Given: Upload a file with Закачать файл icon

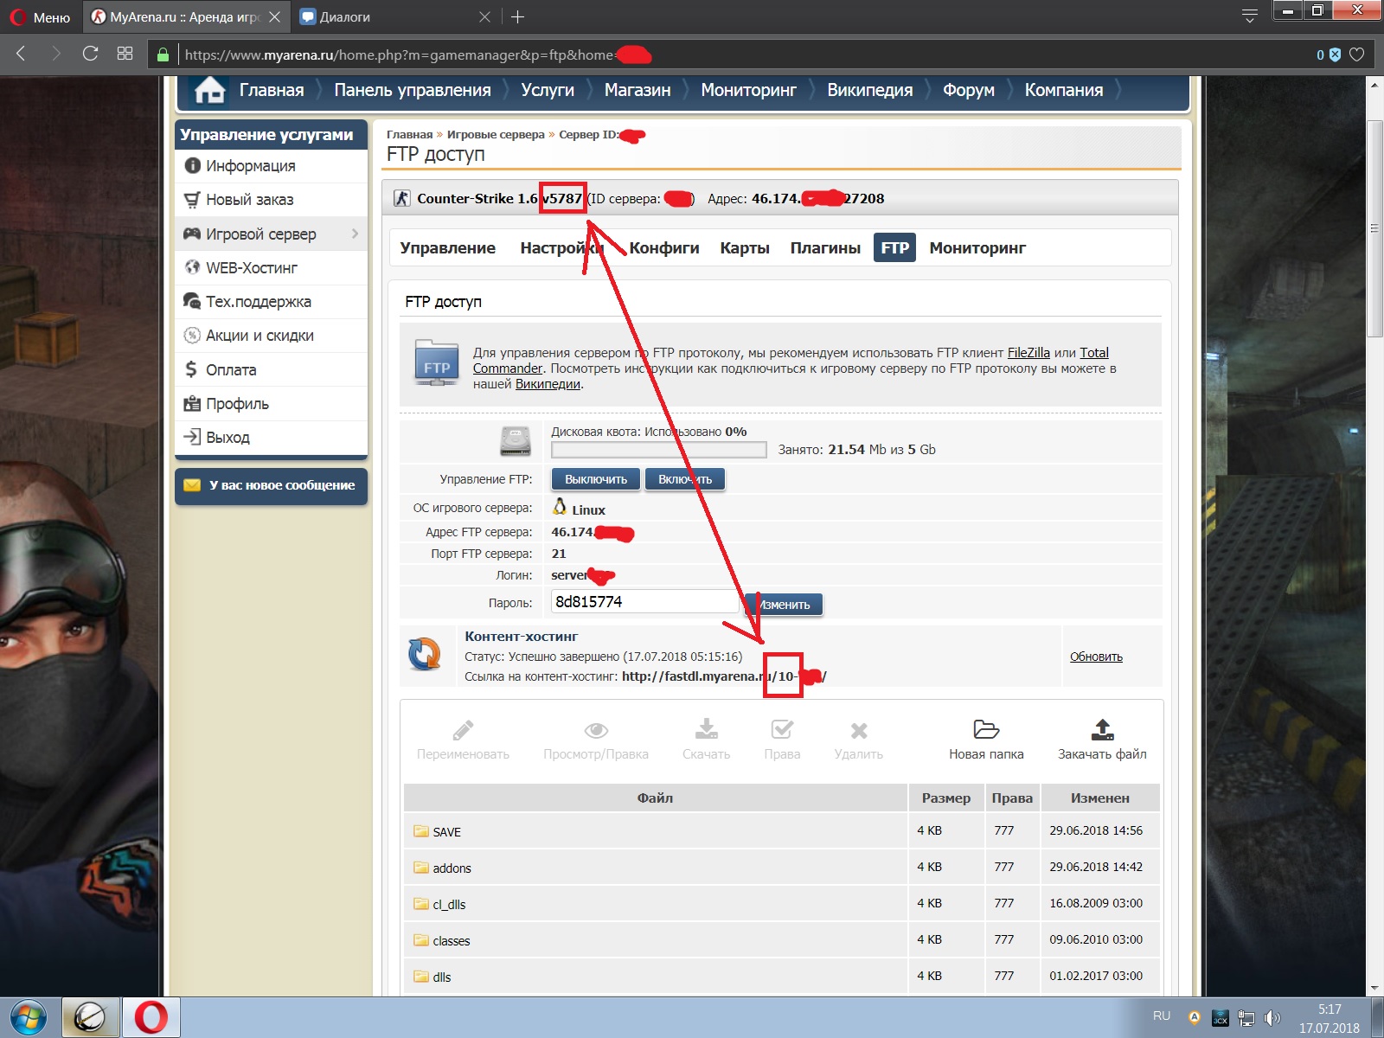Looking at the screenshot, I should tap(1102, 729).
